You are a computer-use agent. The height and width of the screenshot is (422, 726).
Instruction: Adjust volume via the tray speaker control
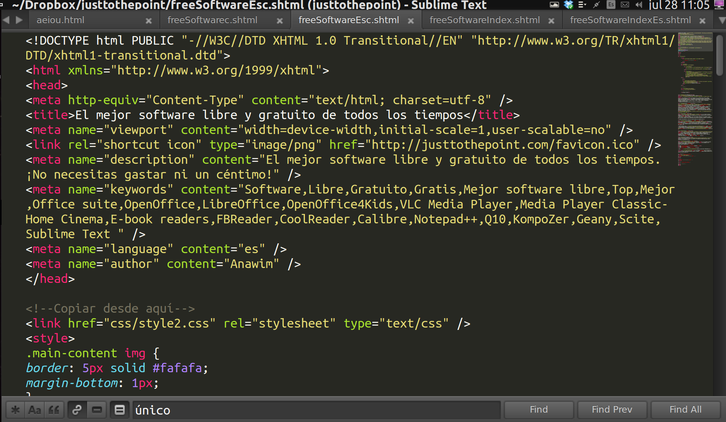(x=639, y=5)
